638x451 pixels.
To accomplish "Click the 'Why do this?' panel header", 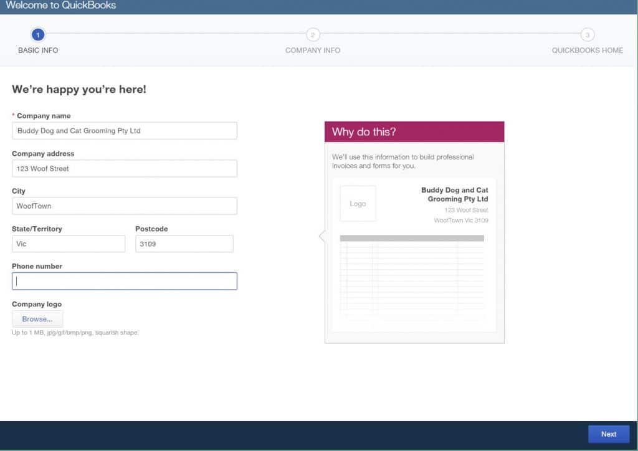I will coord(414,132).
